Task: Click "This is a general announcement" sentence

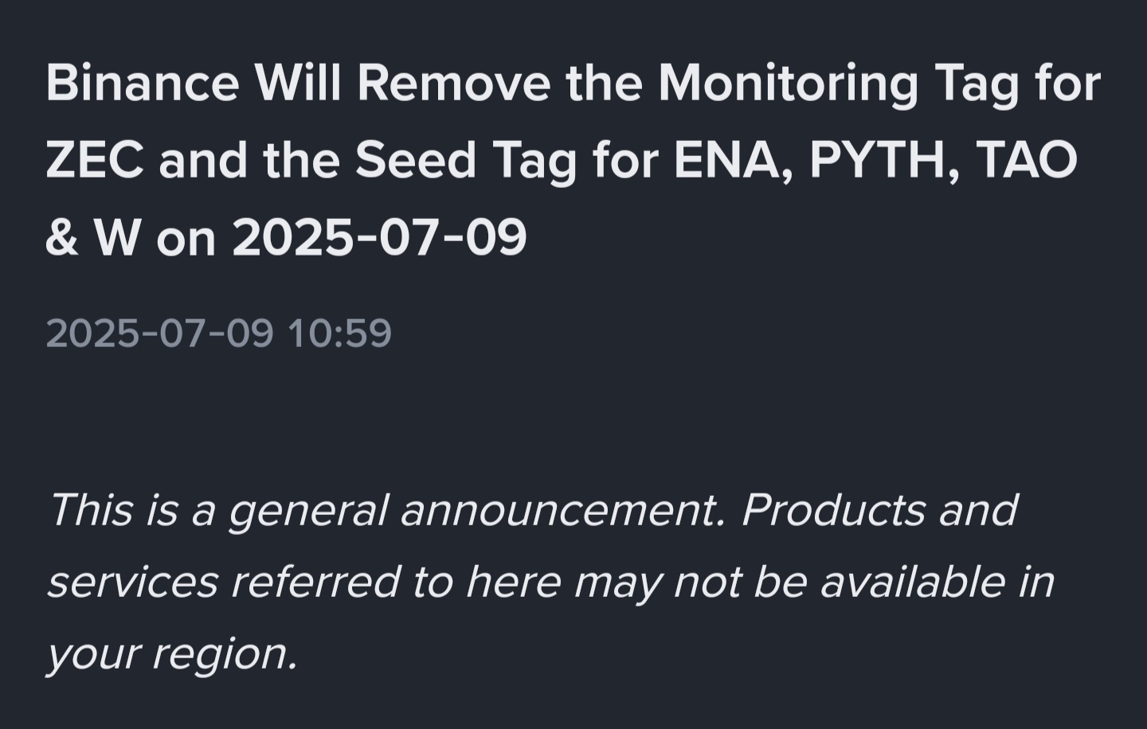Action: tap(387, 510)
